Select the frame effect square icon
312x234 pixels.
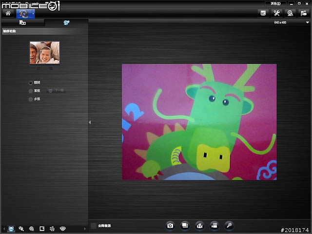[42, 229]
